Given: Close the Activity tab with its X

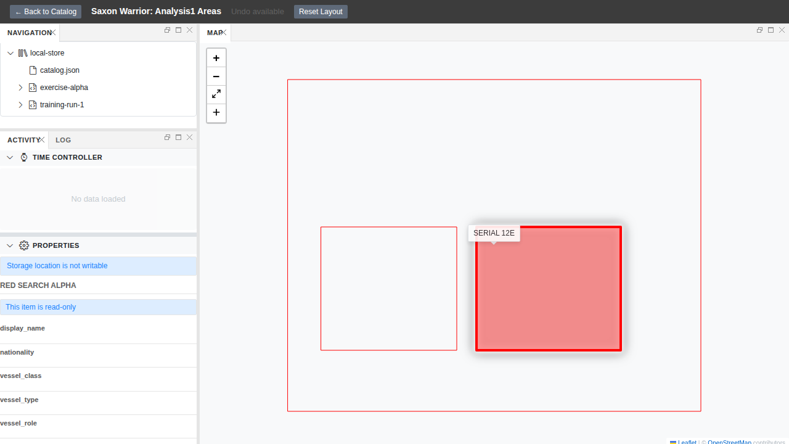Looking at the screenshot, I should [x=41, y=140].
